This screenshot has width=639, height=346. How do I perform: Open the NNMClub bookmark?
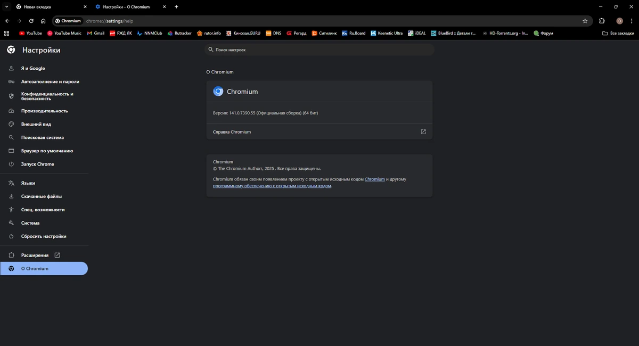point(150,33)
